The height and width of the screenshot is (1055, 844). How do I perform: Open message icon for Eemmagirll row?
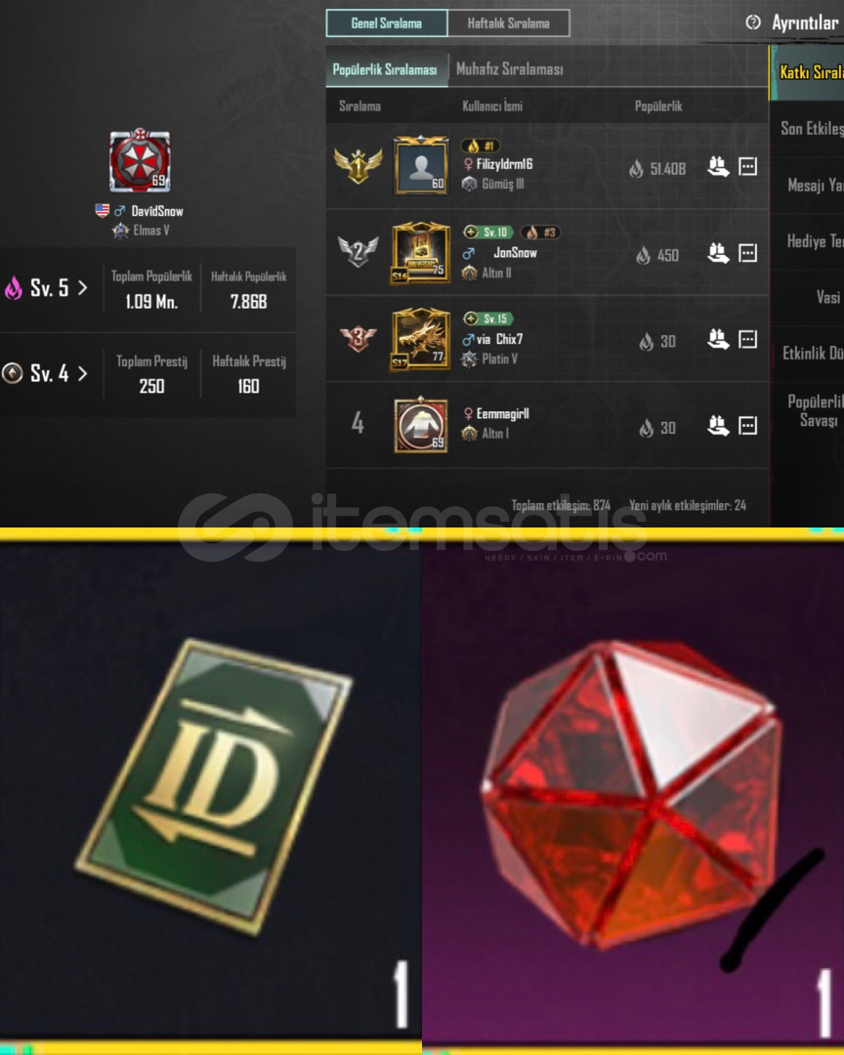[747, 425]
